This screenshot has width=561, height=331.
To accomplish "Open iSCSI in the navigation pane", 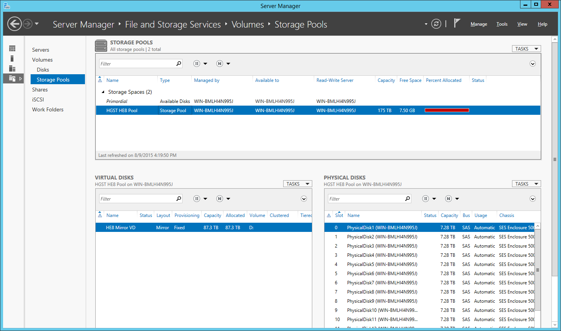I will 38,99.
